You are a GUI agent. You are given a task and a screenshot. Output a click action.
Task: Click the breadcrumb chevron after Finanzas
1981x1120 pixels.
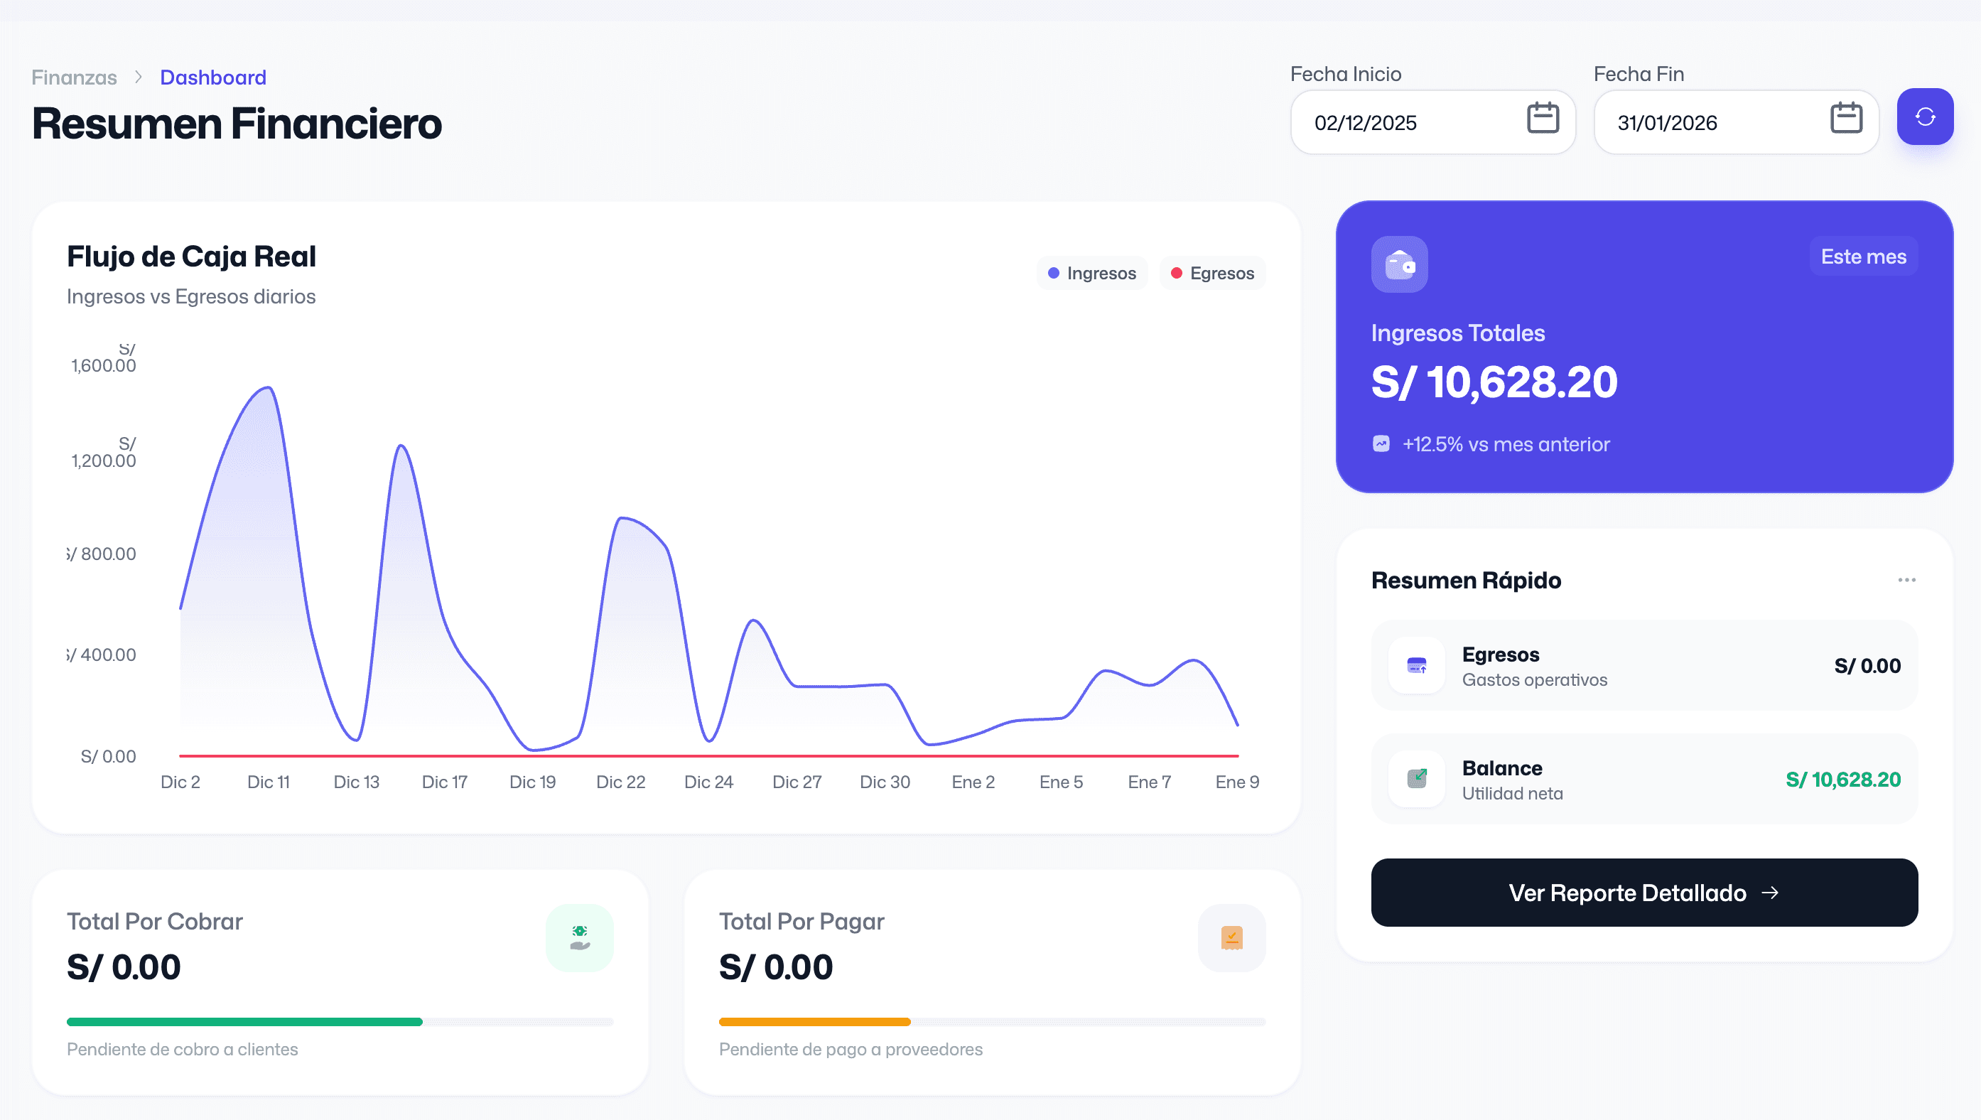click(x=139, y=77)
